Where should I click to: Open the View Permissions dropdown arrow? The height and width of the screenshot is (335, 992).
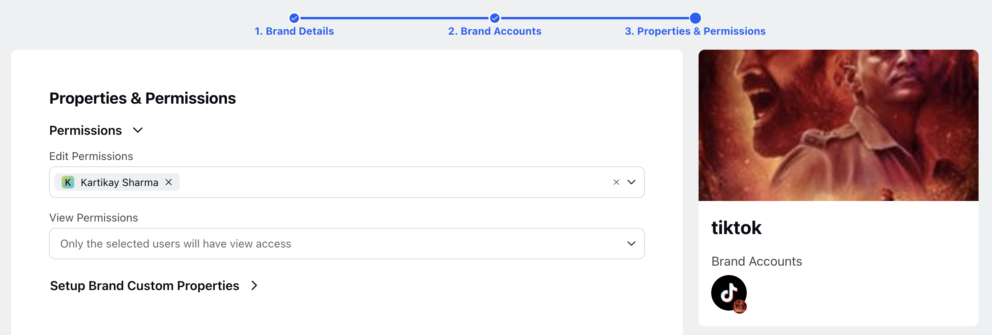pyautogui.click(x=631, y=244)
